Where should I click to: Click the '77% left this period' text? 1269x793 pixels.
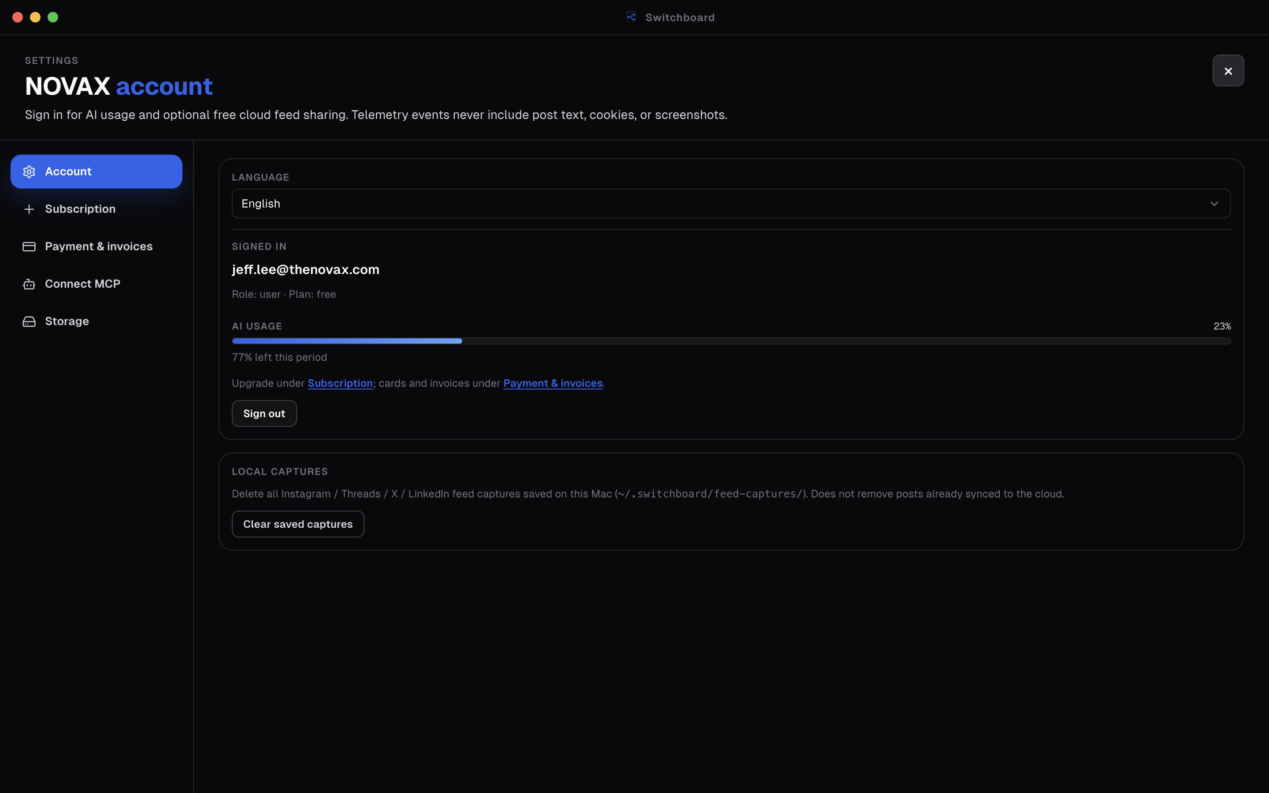(279, 357)
